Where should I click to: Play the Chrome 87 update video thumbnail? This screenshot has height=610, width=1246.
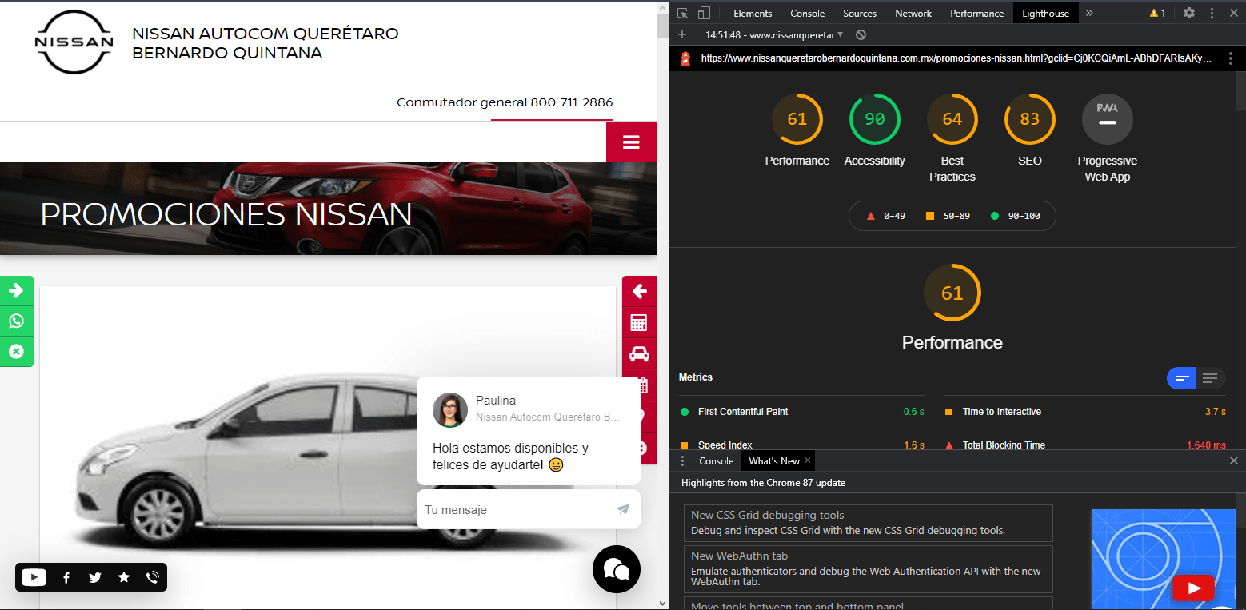pyautogui.click(x=1192, y=588)
